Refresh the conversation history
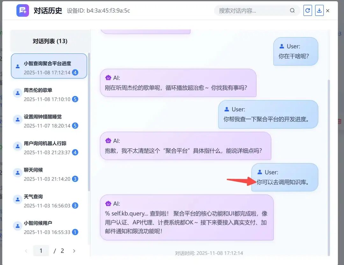The width and height of the screenshot is (344, 265). [x=308, y=10]
